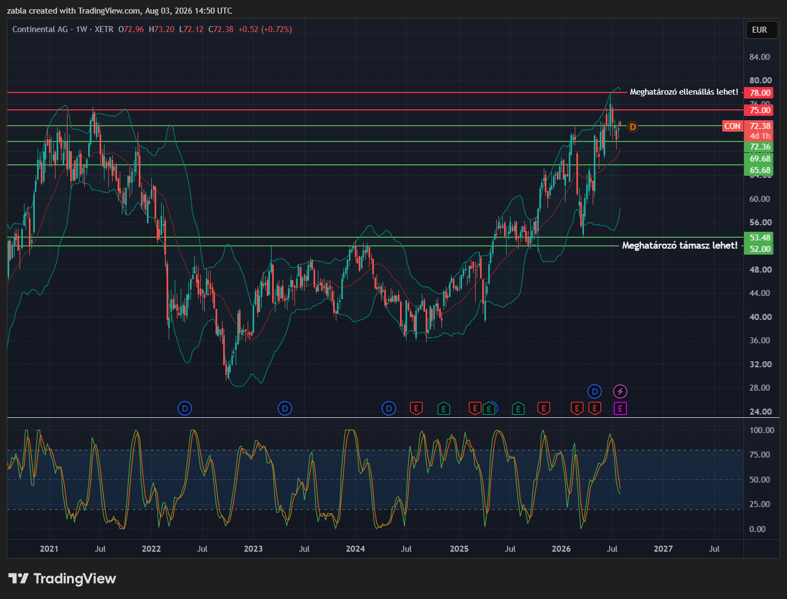
Task: Click the blue dividend marker from spring 2024
Action: [389, 408]
